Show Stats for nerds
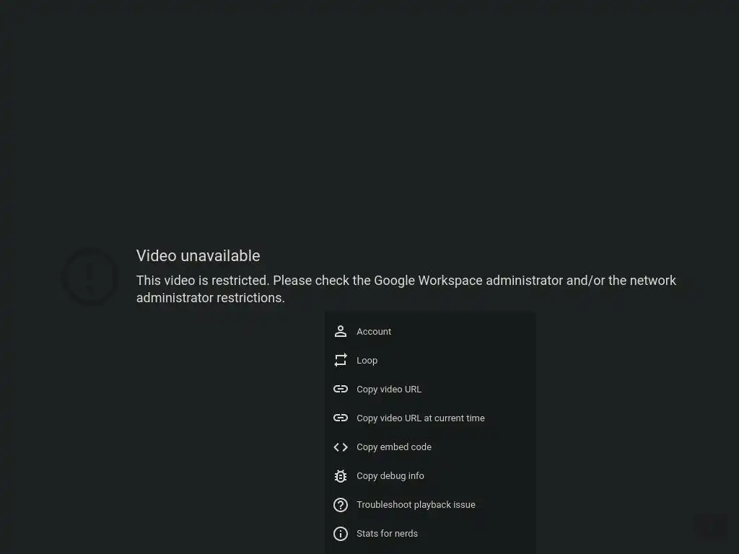Image resolution: width=739 pixels, height=554 pixels. tap(430, 534)
